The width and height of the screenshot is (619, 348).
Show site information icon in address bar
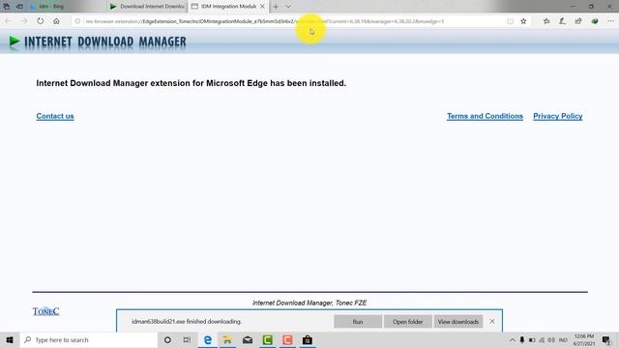(77, 21)
